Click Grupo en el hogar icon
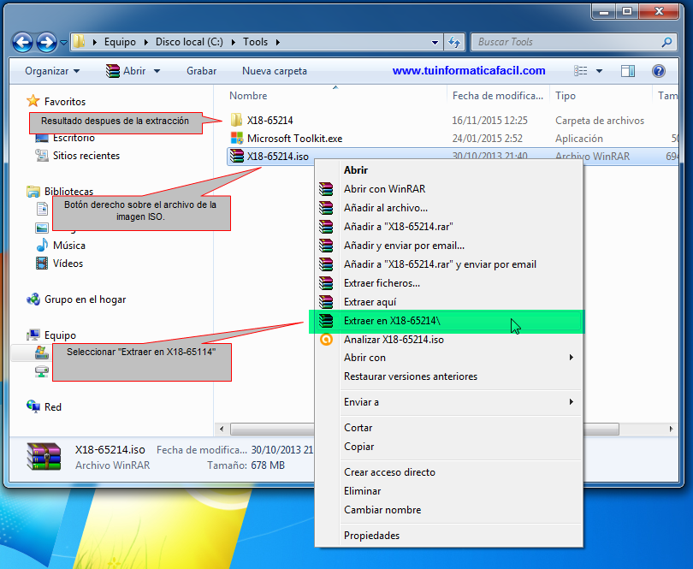The image size is (693, 569). tap(33, 299)
